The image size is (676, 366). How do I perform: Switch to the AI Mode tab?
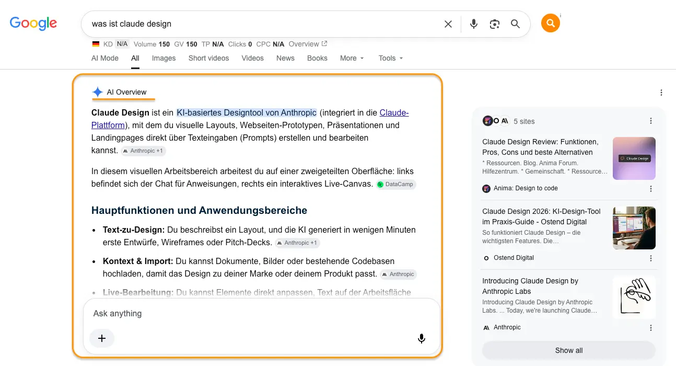pyautogui.click(x=105, y=58)
